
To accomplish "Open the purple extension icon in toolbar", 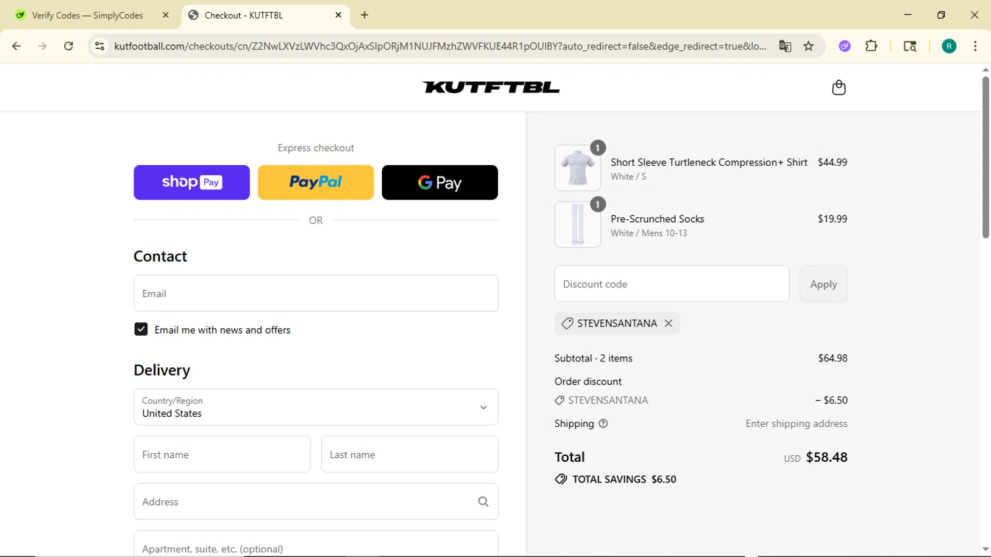I will pos(844,46).
